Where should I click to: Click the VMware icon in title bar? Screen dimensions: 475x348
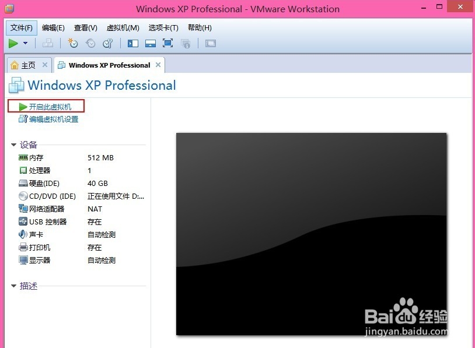pos(9,9)
